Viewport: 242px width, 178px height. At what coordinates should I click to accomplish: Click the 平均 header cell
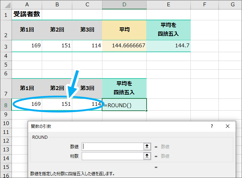click(x=124, y=30)
